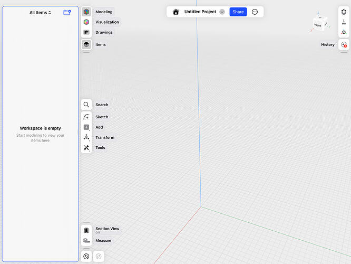This screenshot has height=264, width=351.
Task: Create a new folder in Items panel
Action: (x=67, y=12)
